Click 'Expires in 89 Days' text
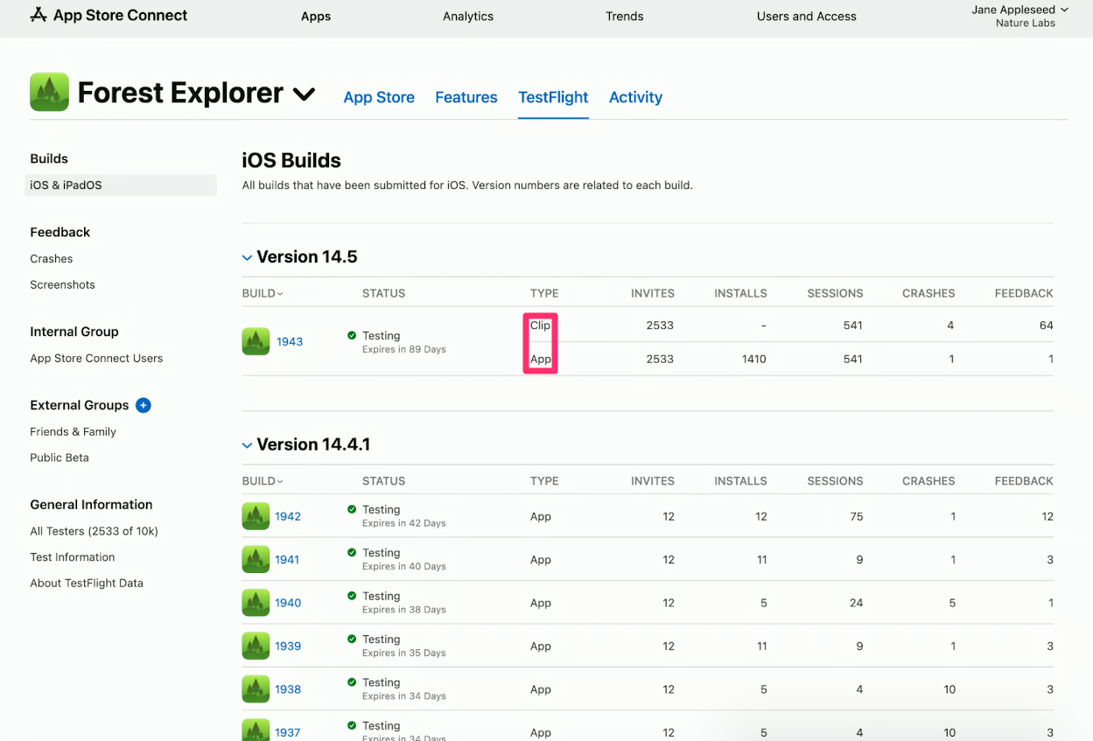This screenshot has width=1093, height=741. tap(404, 349)
